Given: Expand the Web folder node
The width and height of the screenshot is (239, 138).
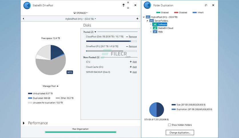Looking at the screenshot, I should [151, 32].
